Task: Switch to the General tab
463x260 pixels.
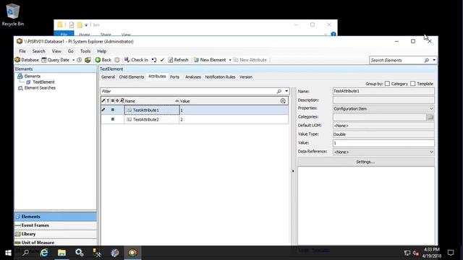Action: pos(108,77)
